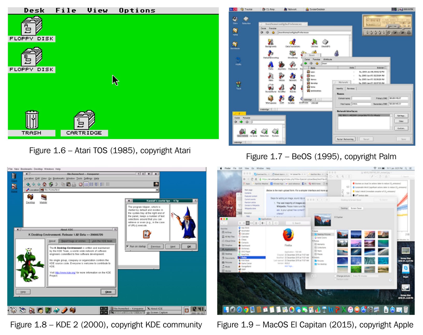Open the Backgrounds preference icon in BeOS
This screenshot has height=335, width=423.
click(271, 43)
